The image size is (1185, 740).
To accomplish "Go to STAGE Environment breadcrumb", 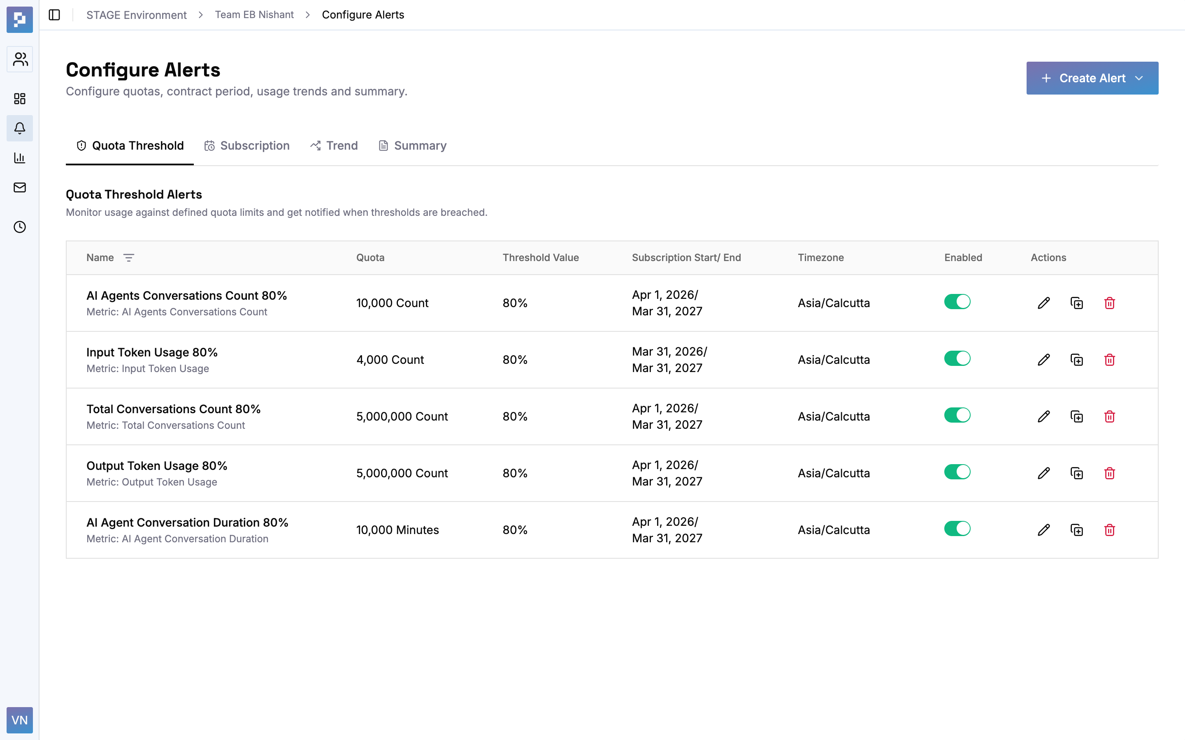I will click(x=136, y=15).
